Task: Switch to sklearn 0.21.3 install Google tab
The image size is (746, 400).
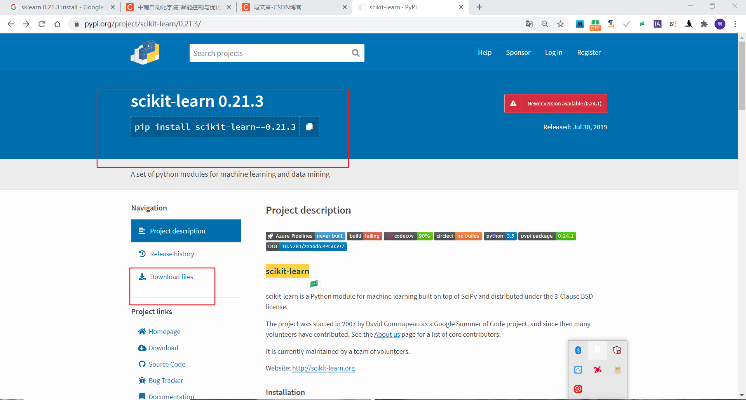Action: 62,7
